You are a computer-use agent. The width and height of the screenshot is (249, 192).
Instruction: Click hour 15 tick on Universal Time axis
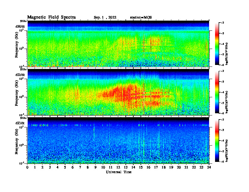point(141,168)
